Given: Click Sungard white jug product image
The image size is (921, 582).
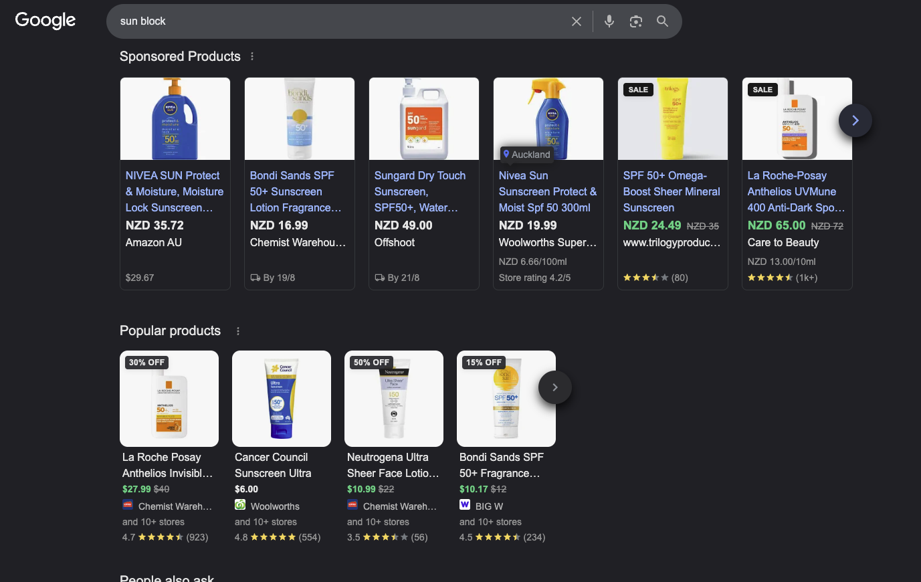Looking at the screenshot, I should (424, 118).
